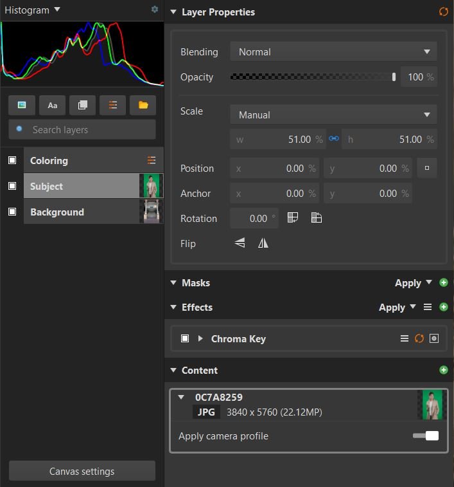Collapse the Content section
This screenshot has width=454, height=487.
point(173,370)
